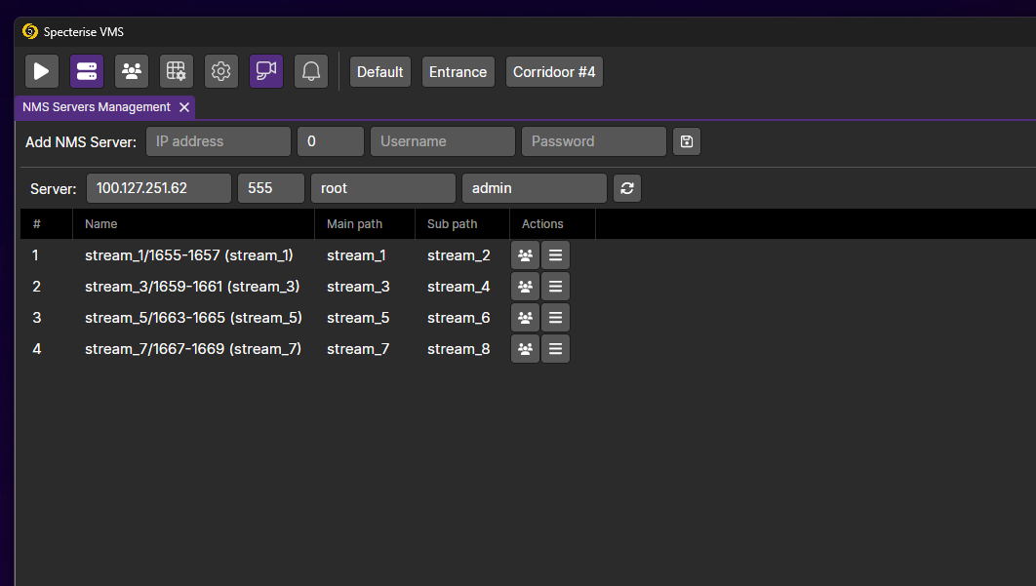1036x586 pixels.
Task: Click the Actions column header
Action: tap(552, 224)
